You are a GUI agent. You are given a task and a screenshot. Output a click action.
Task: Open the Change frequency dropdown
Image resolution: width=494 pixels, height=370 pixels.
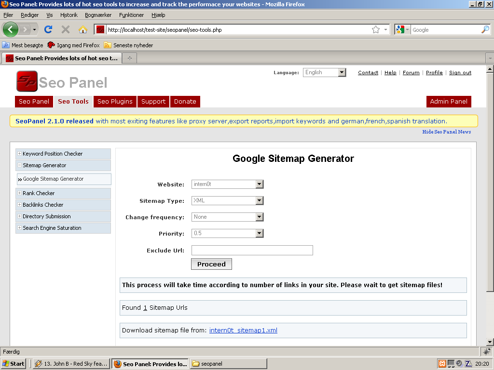(228, 217)
